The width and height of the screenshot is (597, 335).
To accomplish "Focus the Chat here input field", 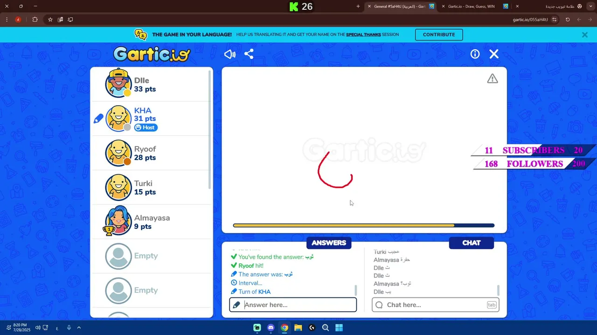I will click(x=436, y=305).
